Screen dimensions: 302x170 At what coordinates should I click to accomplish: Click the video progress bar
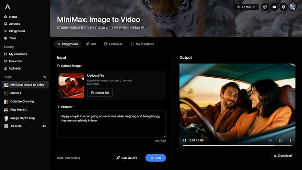[x=237, y=146]
